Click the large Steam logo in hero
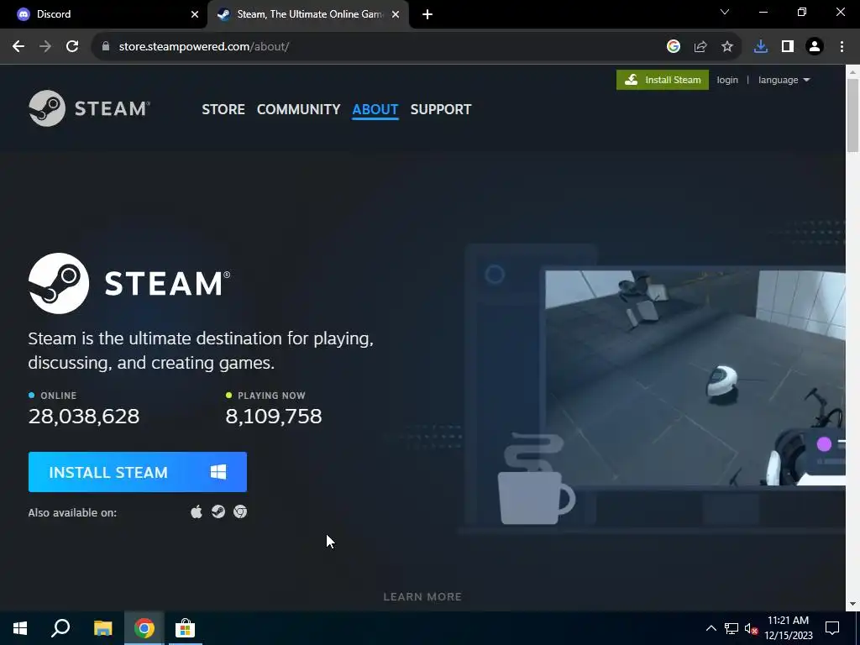 click(129, 283)
